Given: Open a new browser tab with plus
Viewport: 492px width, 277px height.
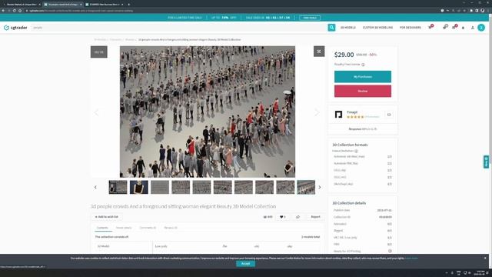Looking at the screenshot, I should point(128,5).
